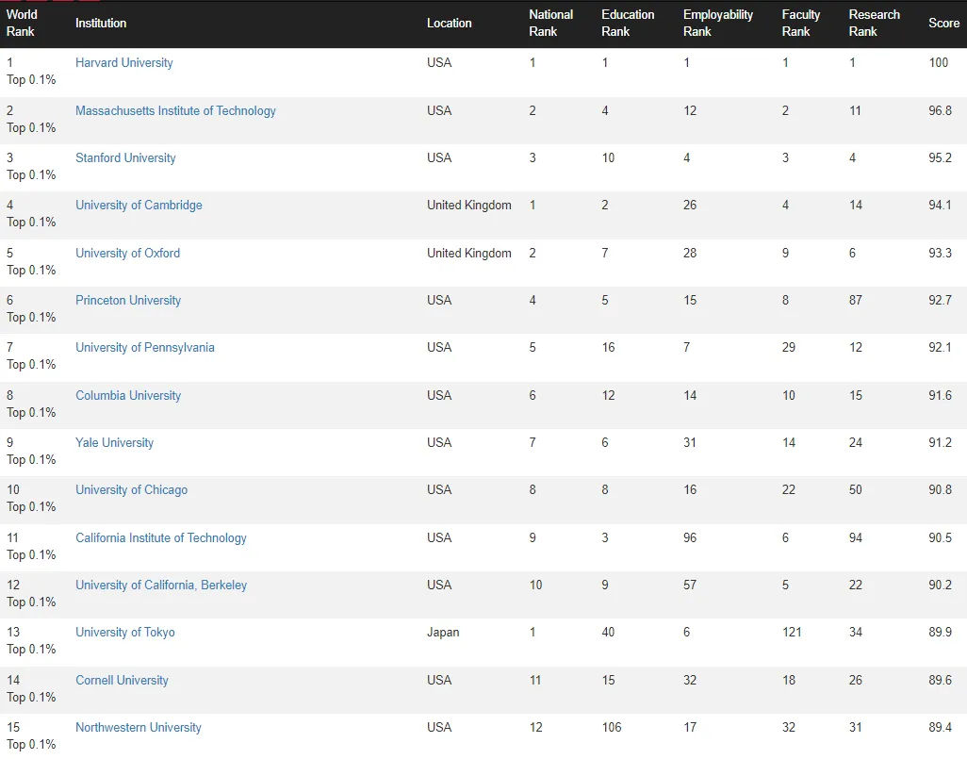
Task: Click Tokyo's education rank 40
Action: [x=608, y=633]
